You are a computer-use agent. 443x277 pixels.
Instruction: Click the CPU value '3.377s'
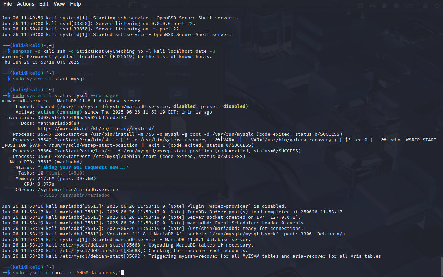click(46, 184)
